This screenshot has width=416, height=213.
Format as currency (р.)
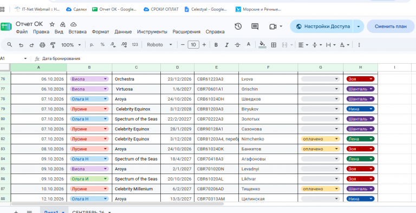click(x=92, y=45)
